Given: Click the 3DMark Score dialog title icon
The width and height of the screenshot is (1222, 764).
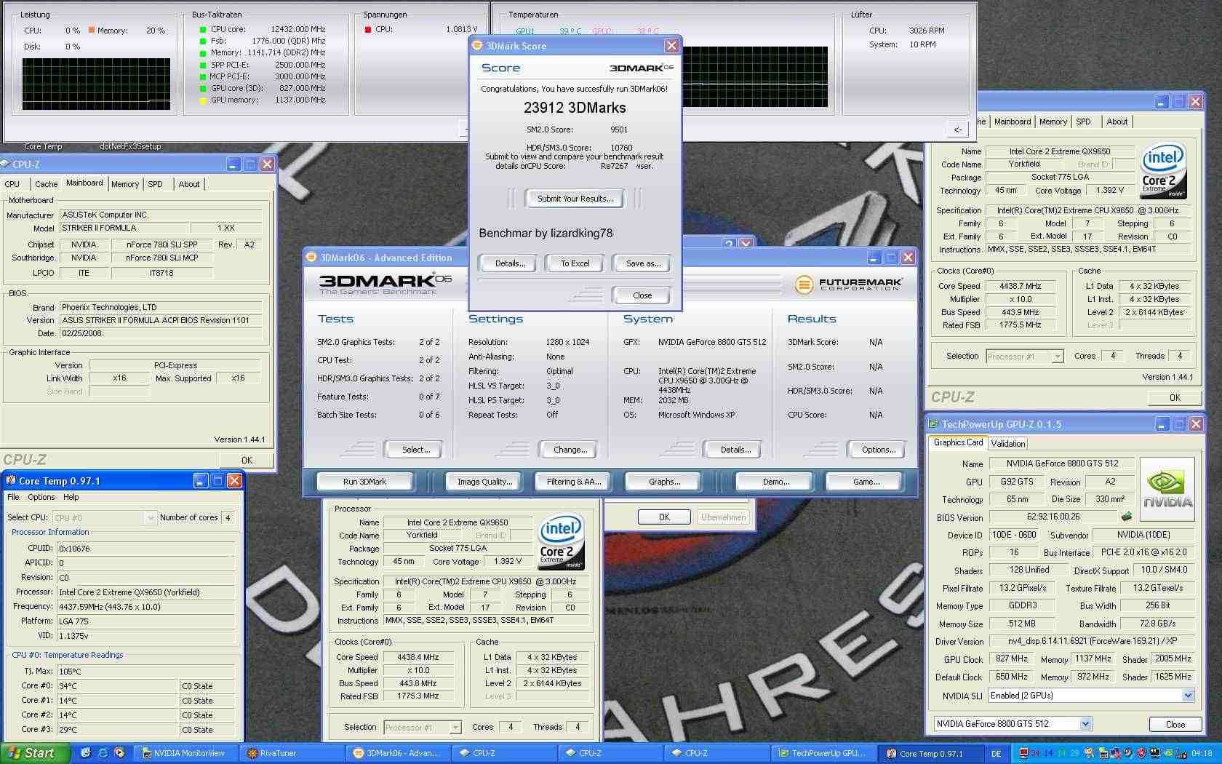Looking at the screenshot, I should point(477,45).
